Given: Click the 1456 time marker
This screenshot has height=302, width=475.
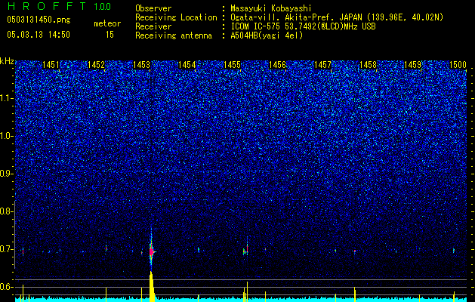Looking at the screenshot, I should (x=277, y=64).
